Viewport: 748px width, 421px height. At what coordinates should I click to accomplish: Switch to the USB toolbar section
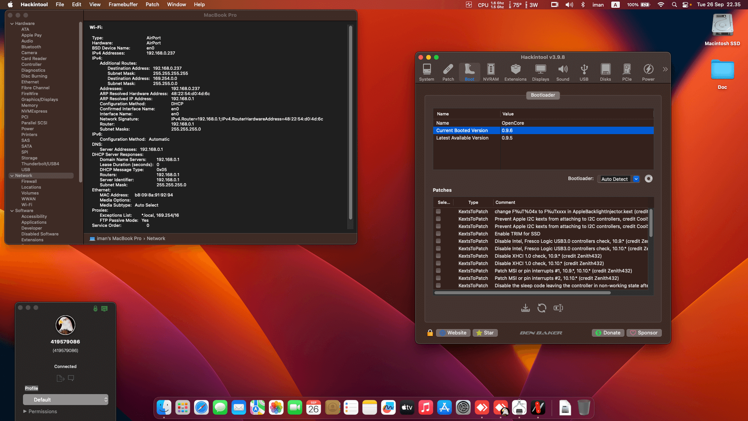click(x=584, y=72)
